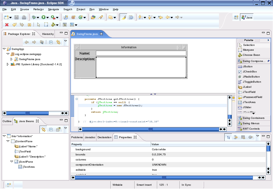Image resolution: width=273 pixels, height=190 pixels.
Task: Expand JRE System Library node
Action: 8,64
